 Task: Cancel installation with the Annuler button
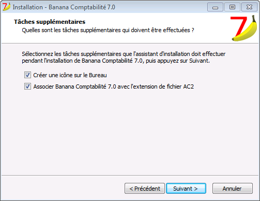click(233, 189)
